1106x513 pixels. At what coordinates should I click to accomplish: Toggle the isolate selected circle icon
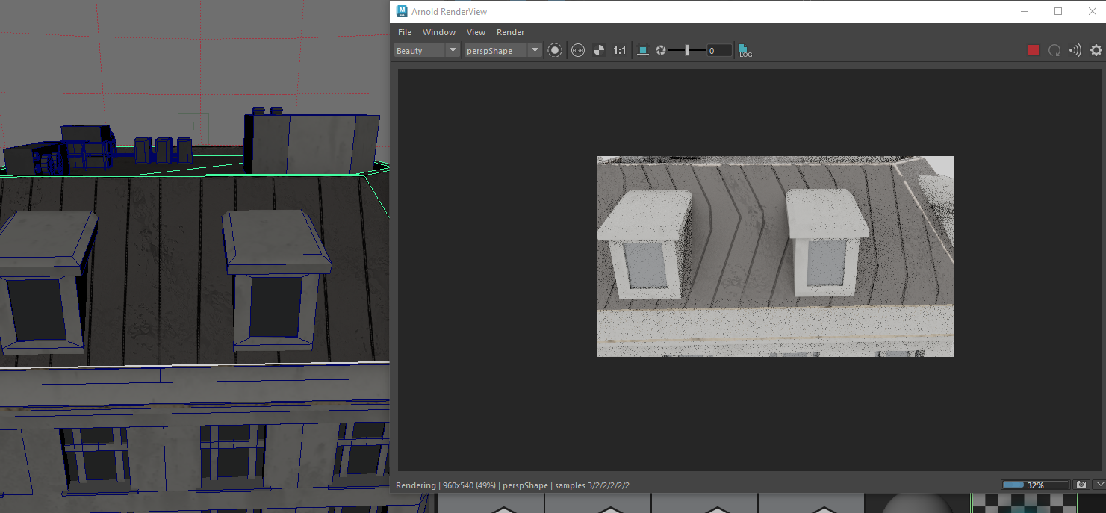point(555,50)
